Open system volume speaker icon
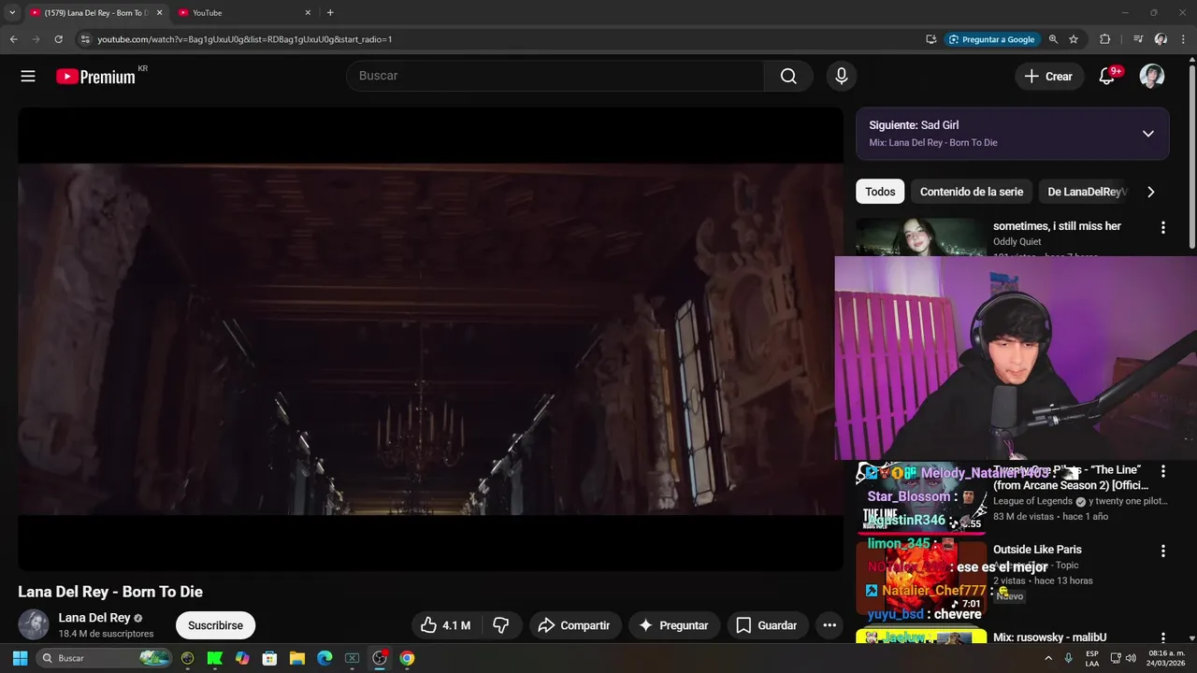The width and height of the screenshot is (1197, 673). pyautogui.click(x=1132, y=658)
